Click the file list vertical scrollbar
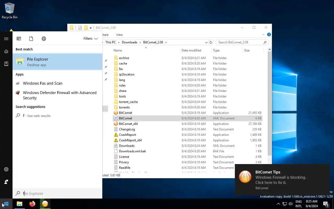 (x=270, y=103)
